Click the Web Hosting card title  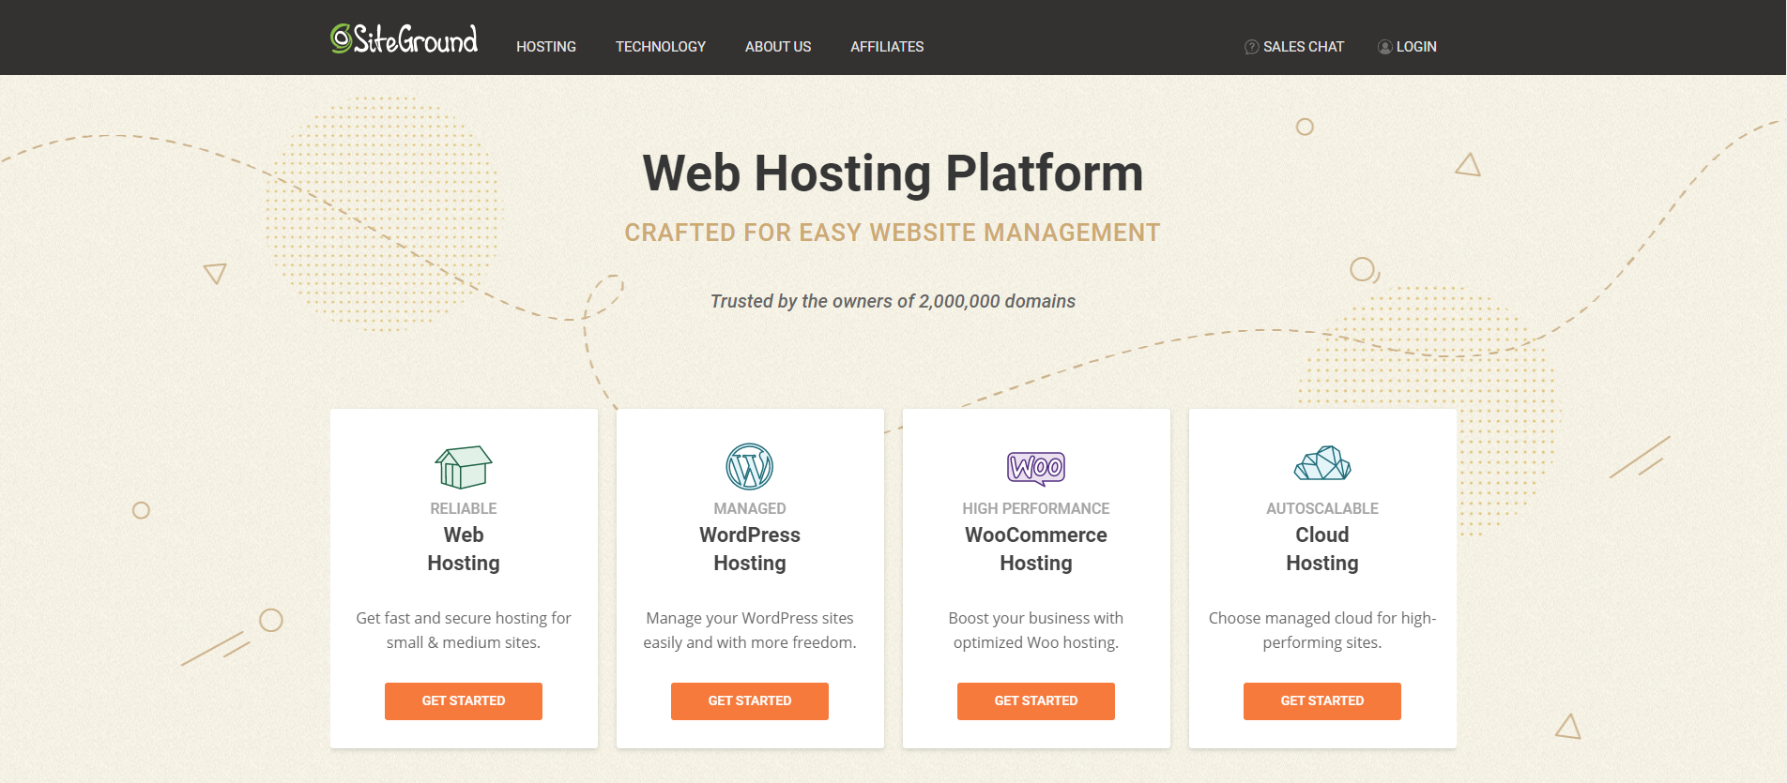[x=464, y=549]
